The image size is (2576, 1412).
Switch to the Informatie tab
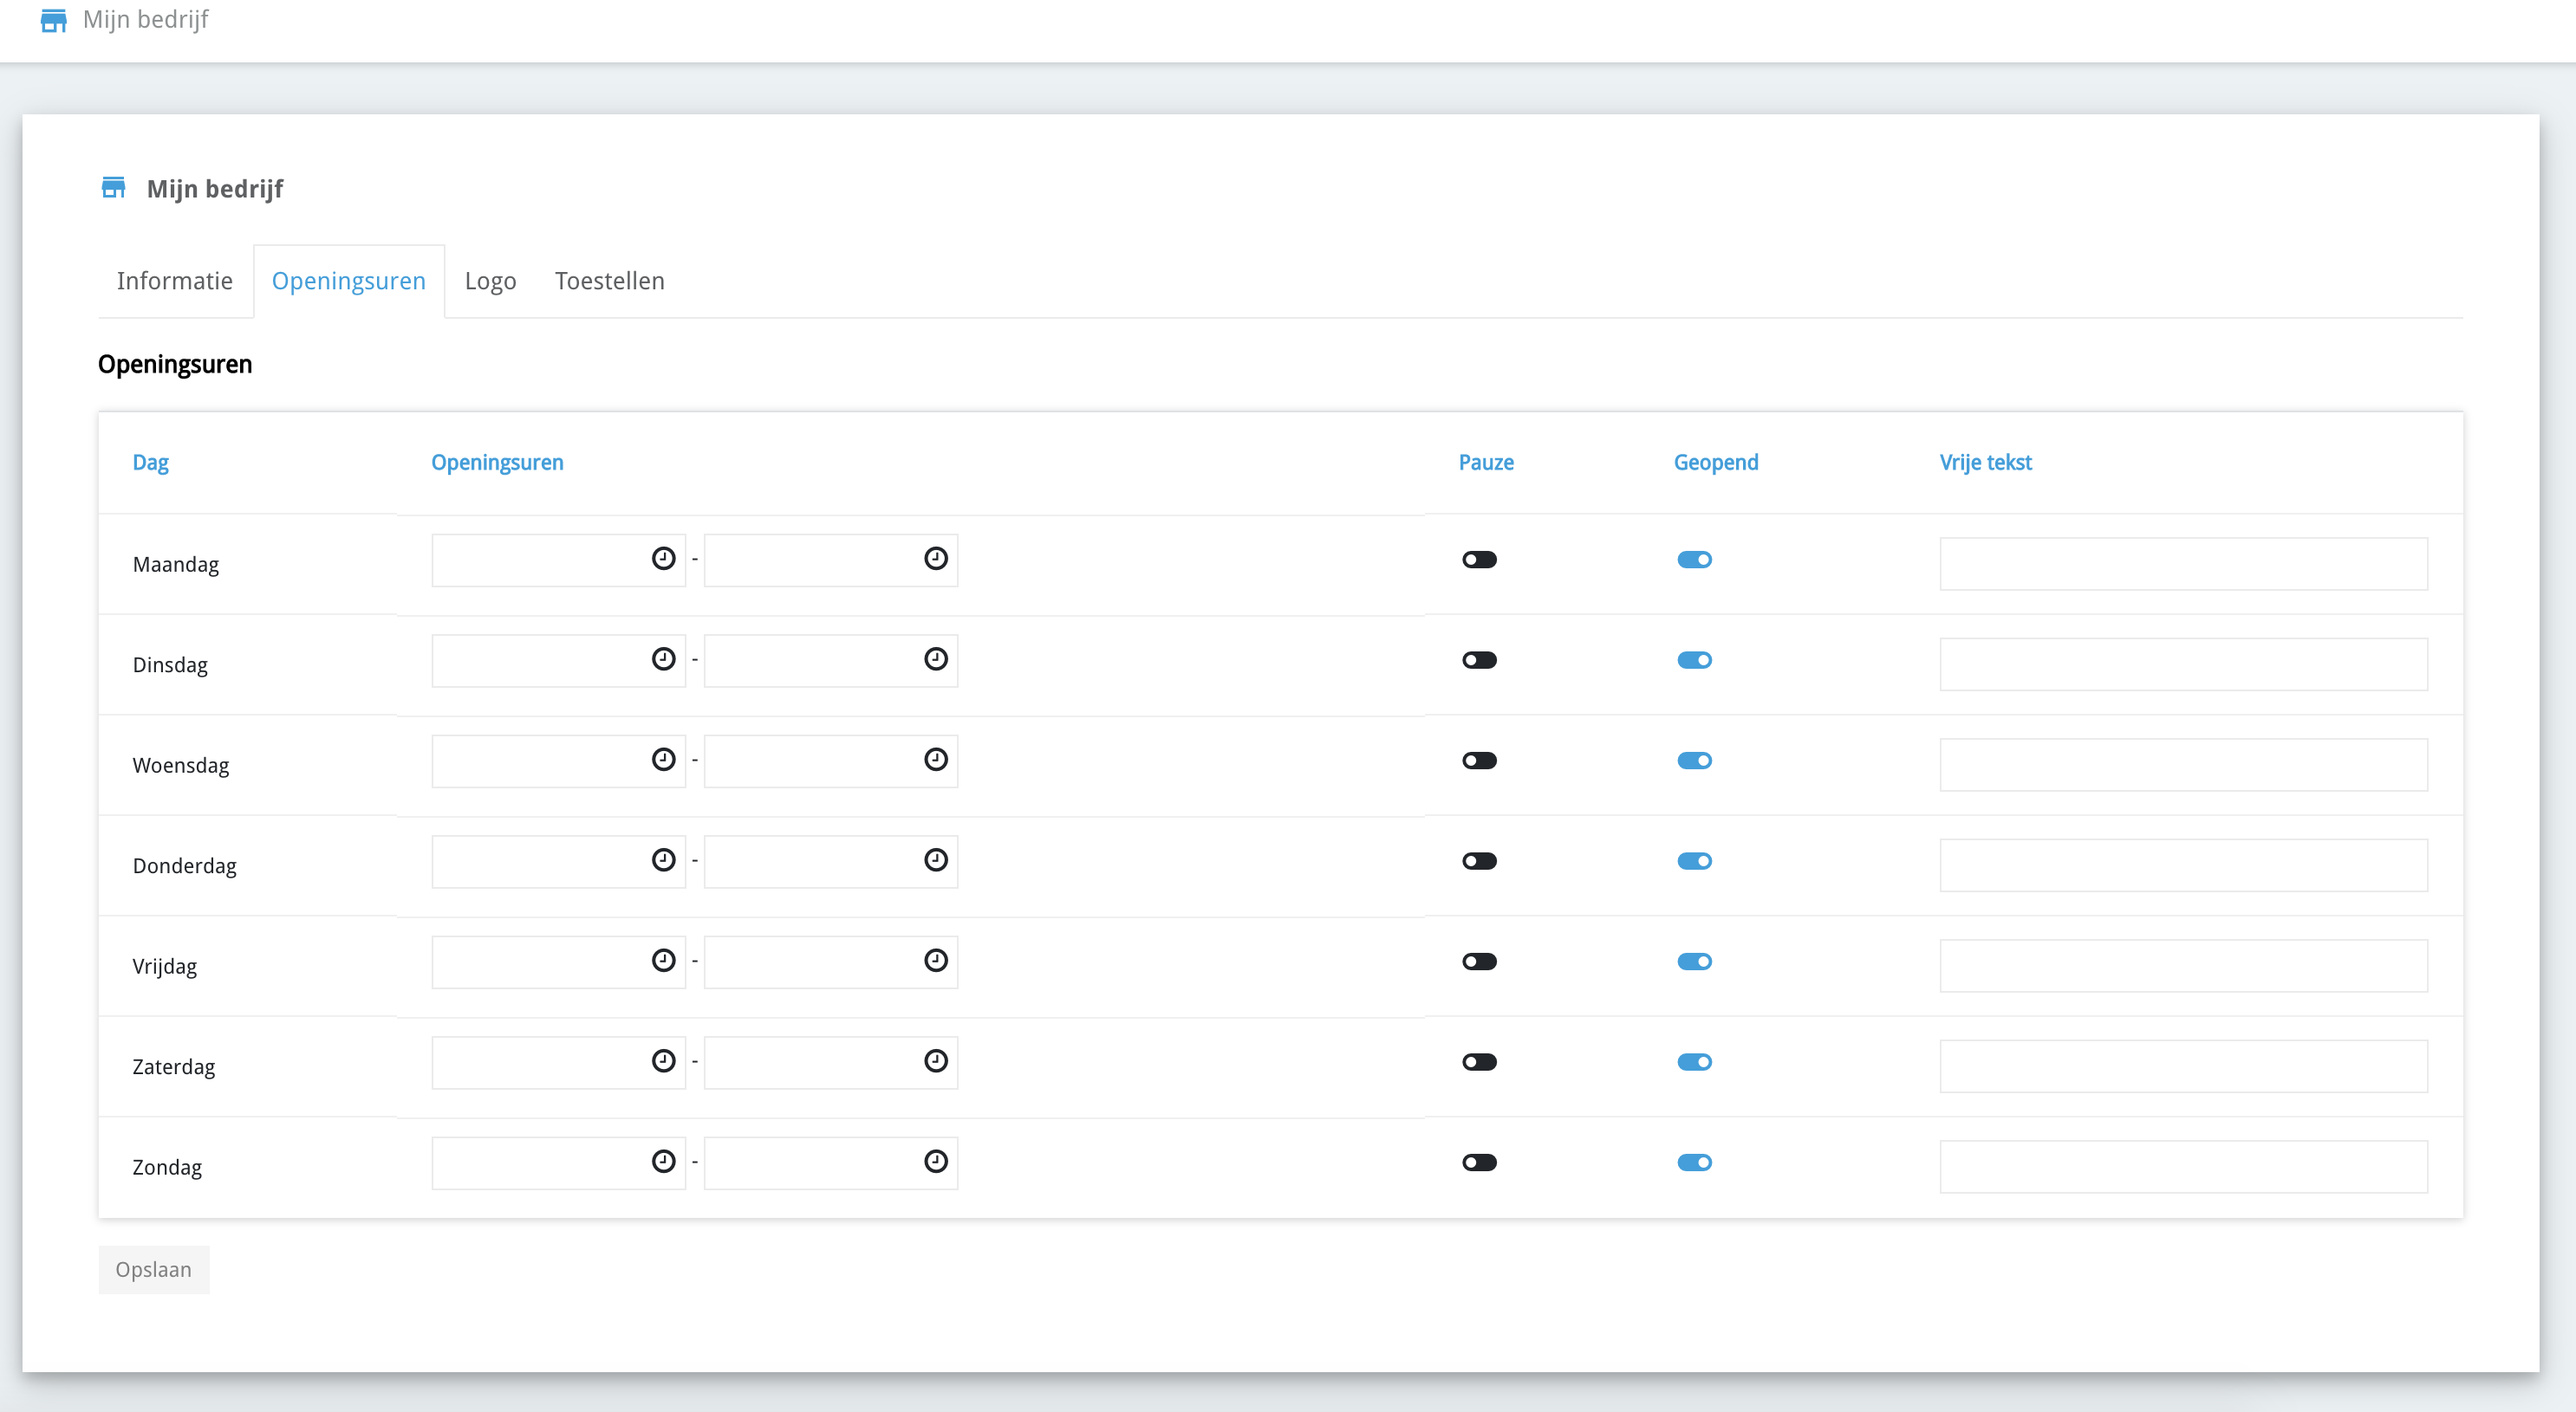click(x=174, y=281)
